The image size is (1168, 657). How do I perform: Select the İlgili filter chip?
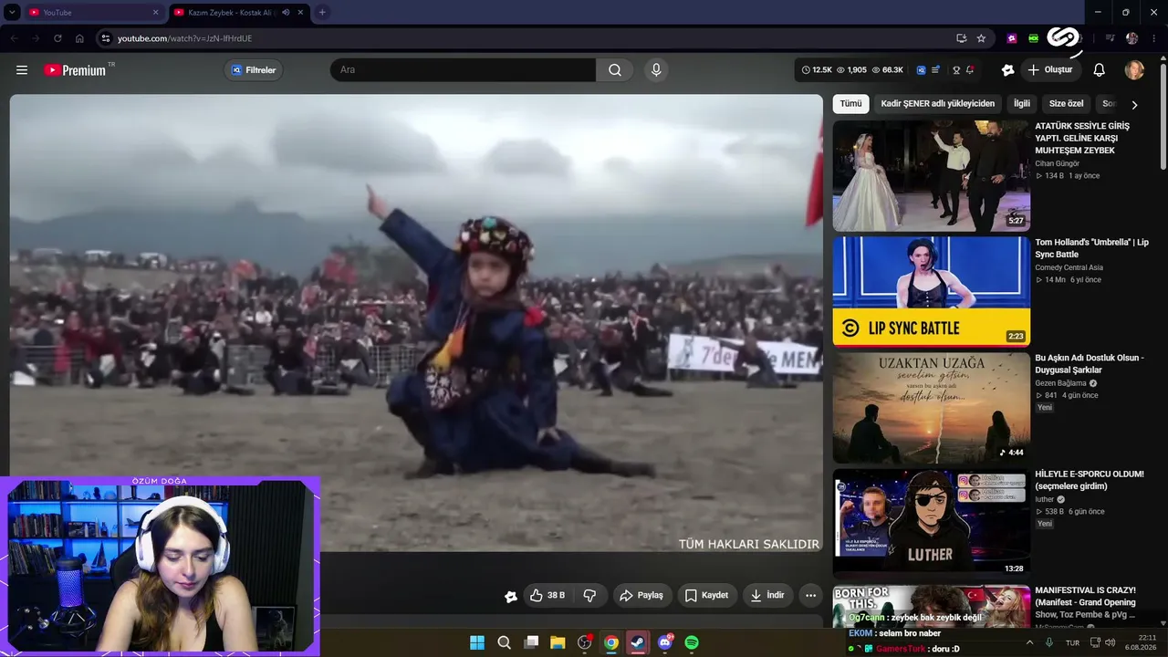(x=1022, y=104)
